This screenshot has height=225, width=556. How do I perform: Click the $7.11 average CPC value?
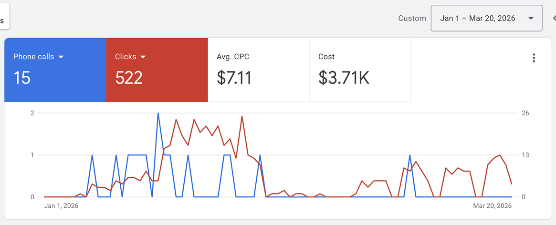[234, 78]
